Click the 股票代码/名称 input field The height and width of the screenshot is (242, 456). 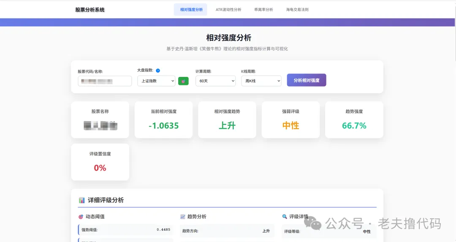click(x=105, y=81)
